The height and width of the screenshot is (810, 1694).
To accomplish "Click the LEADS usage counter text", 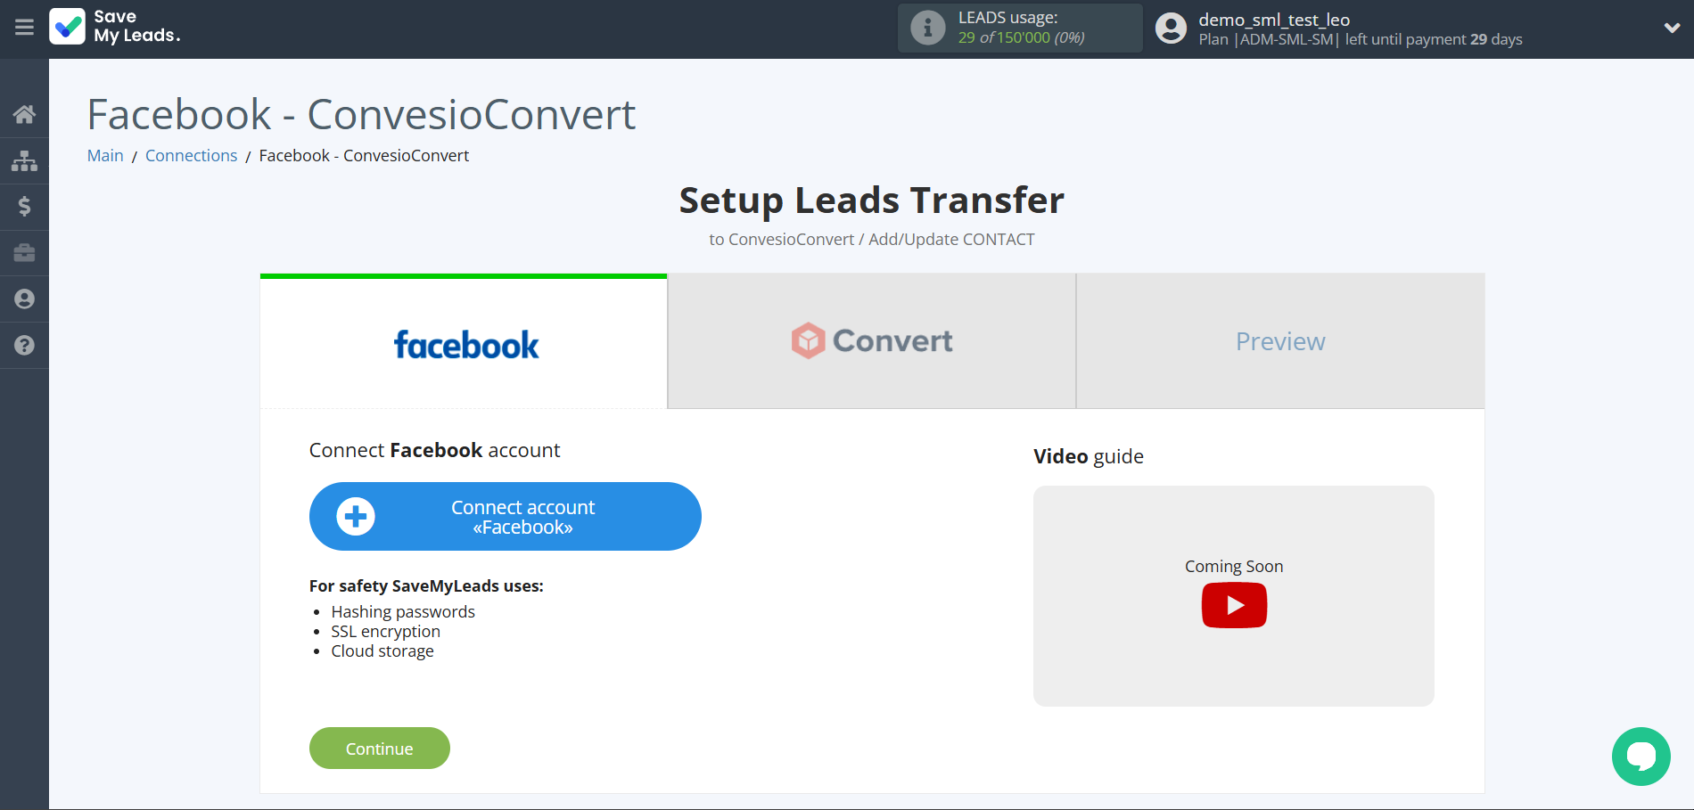I will click(1021, 37).
